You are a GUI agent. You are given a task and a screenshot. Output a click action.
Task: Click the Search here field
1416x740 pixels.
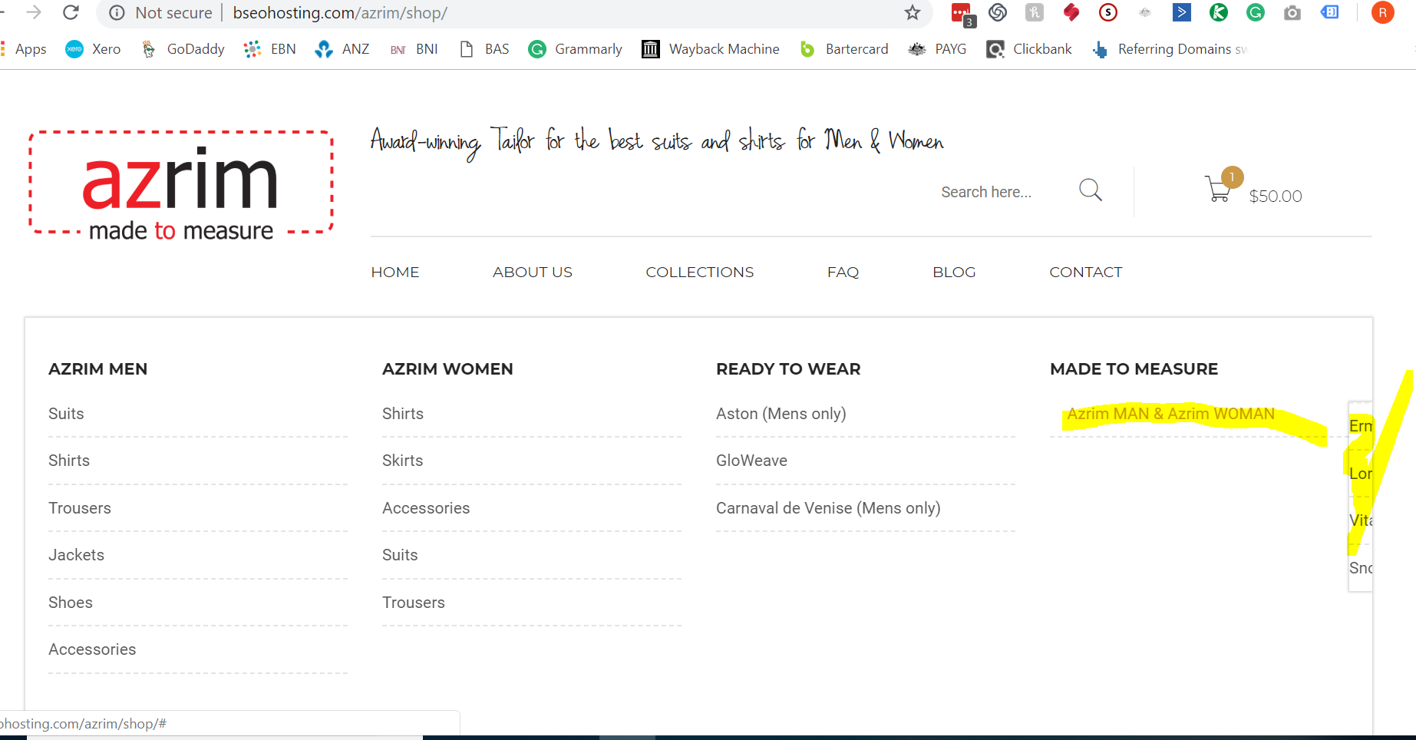(986, 192)
